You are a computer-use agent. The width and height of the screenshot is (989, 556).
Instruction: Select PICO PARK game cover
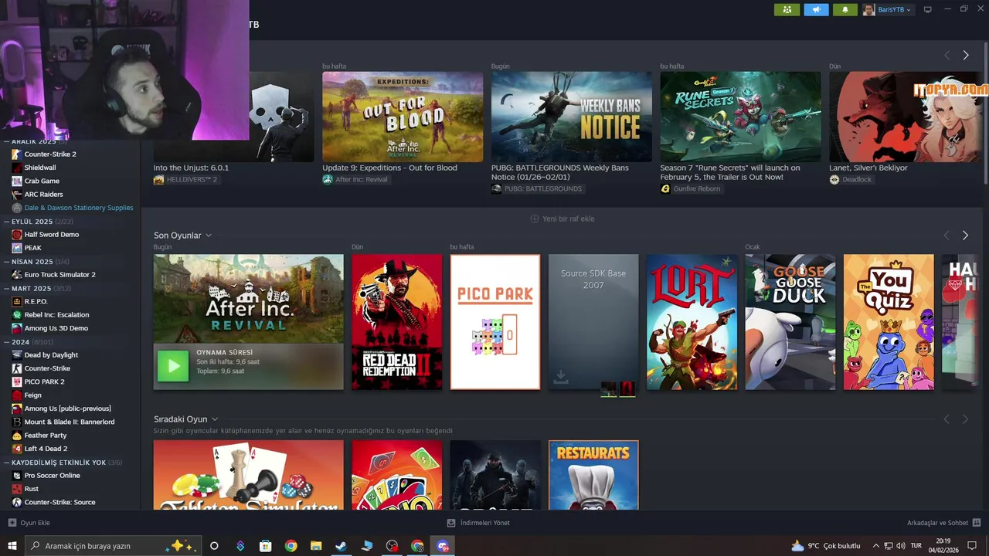(495, 322)
